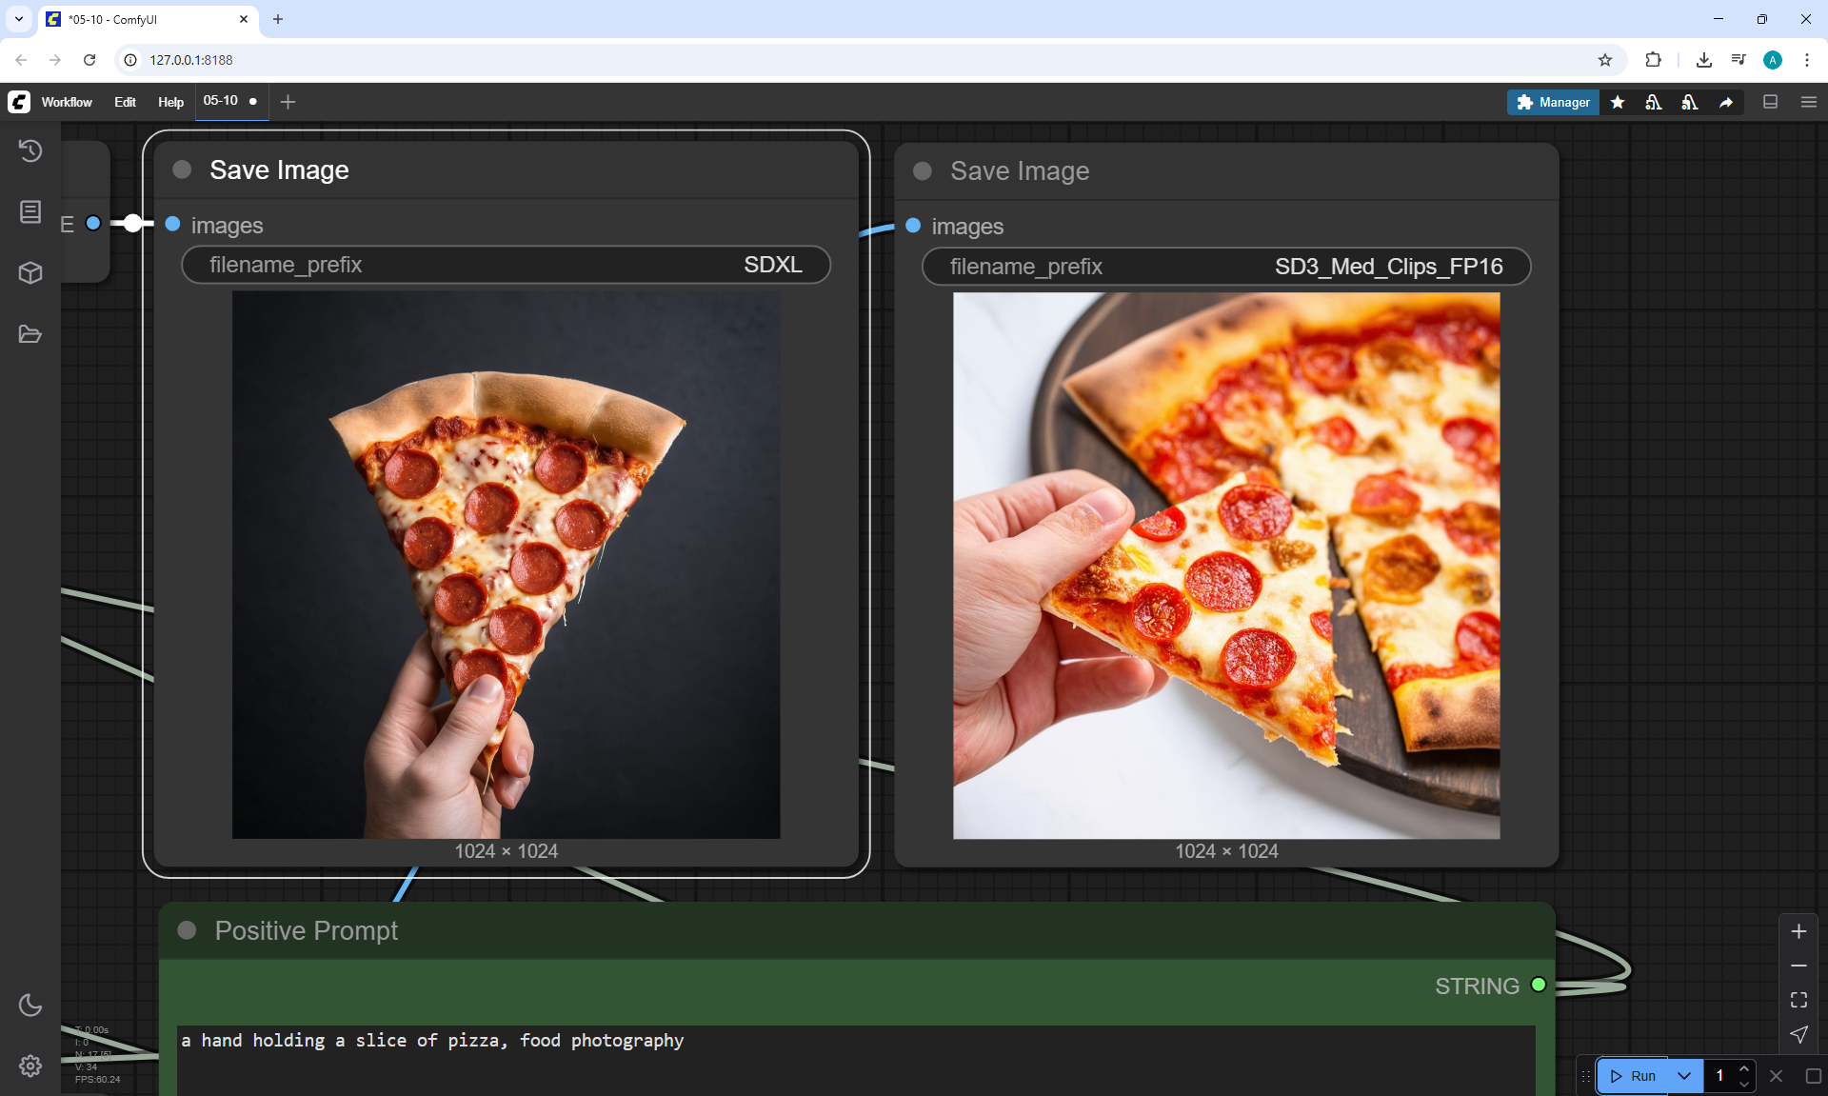The height and width of the screenshot is (1096, 1828).
Task: Toggle bottom panel icon in top bar
Action: [x=1771, y=102]
